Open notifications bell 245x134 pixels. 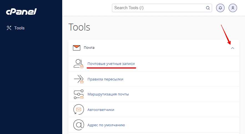tap(220, 8)
